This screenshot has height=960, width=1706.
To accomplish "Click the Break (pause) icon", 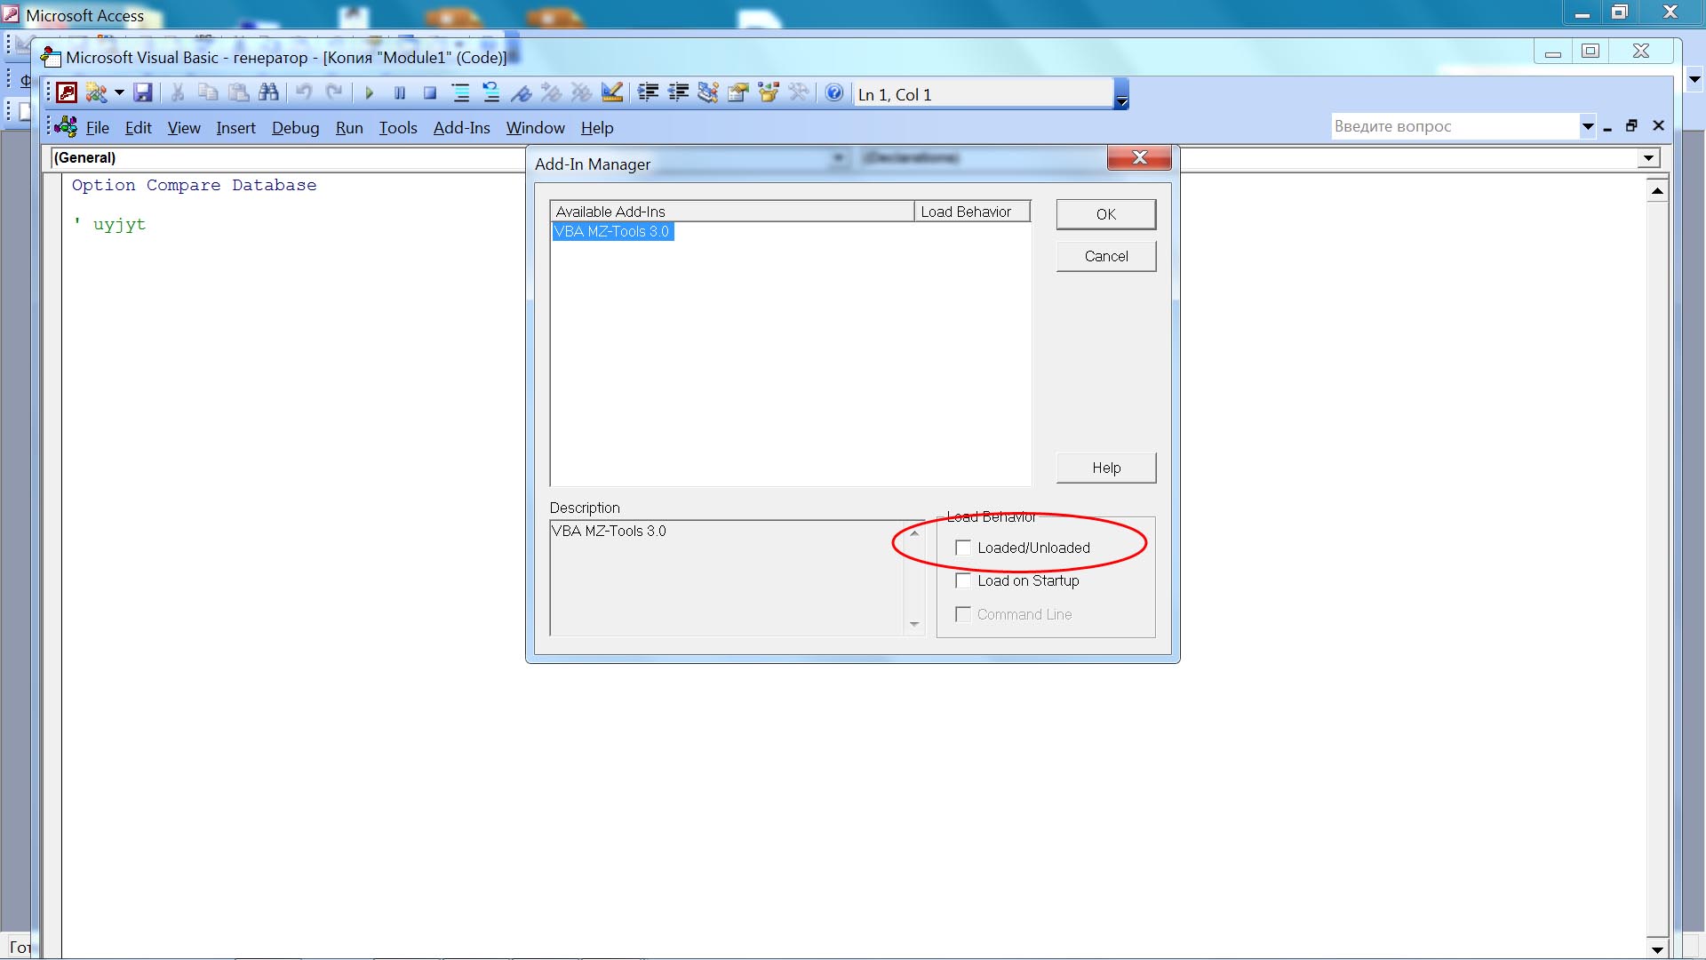I will click(x=400, y=92).
